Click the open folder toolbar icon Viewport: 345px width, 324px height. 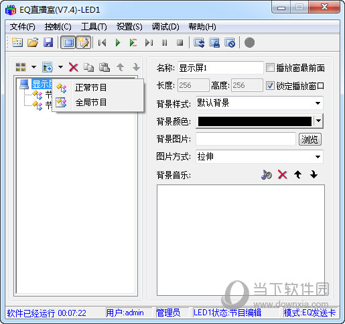(33, 42)
